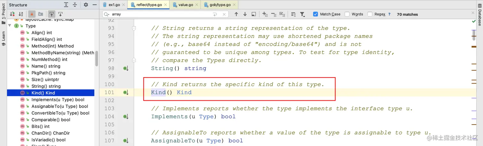Go to next search occurrence

coord(245,14)
